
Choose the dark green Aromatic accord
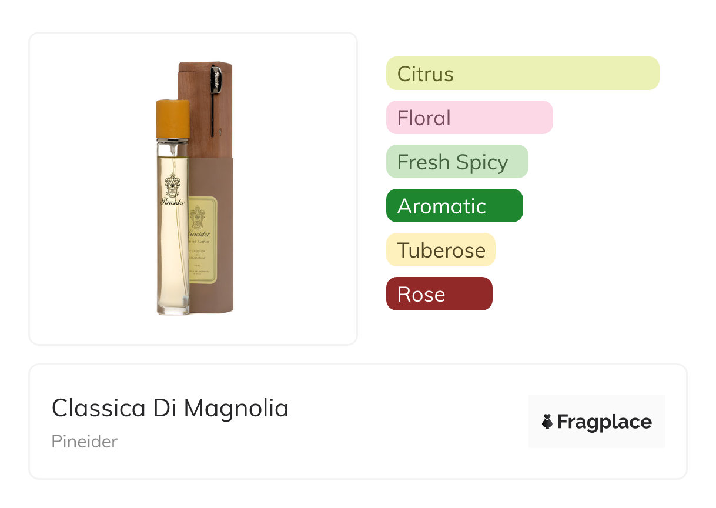454,206
